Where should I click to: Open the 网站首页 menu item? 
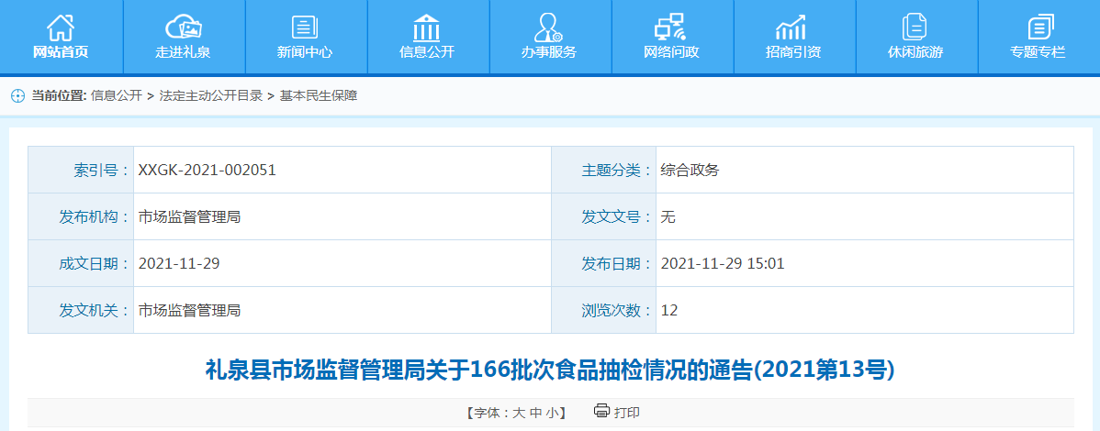coord(61,52)
